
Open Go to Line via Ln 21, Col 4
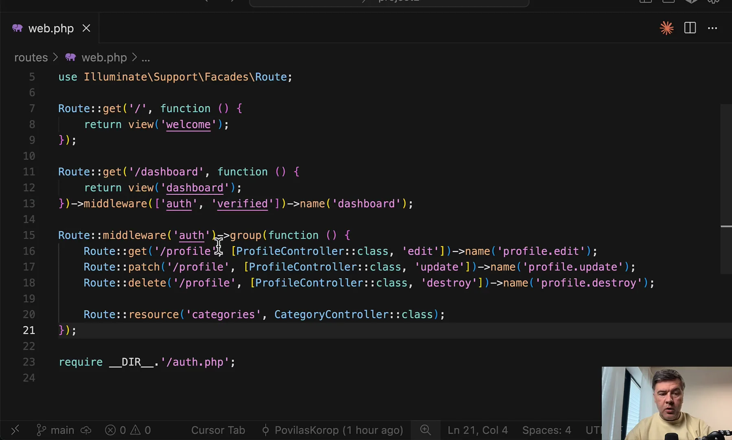(478, 430)
